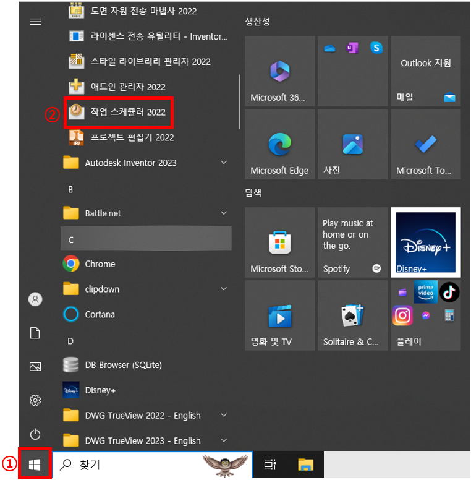Launch Chrome from the app list

coord(146,264)
